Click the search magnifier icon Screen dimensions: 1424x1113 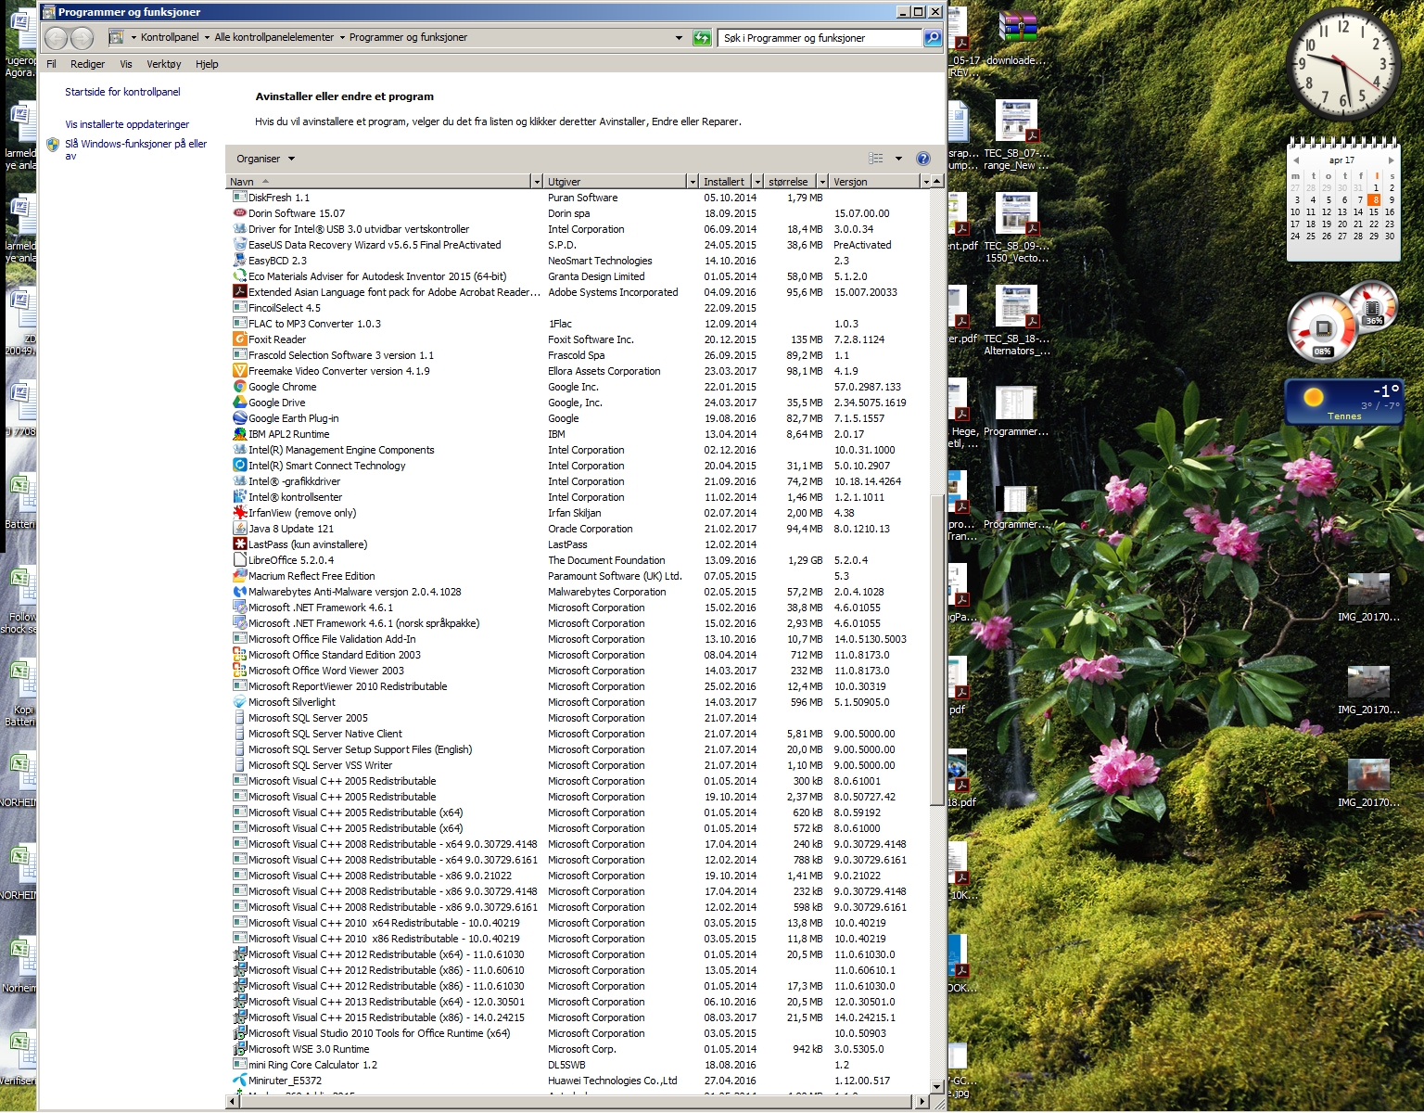tap(933, 38)
